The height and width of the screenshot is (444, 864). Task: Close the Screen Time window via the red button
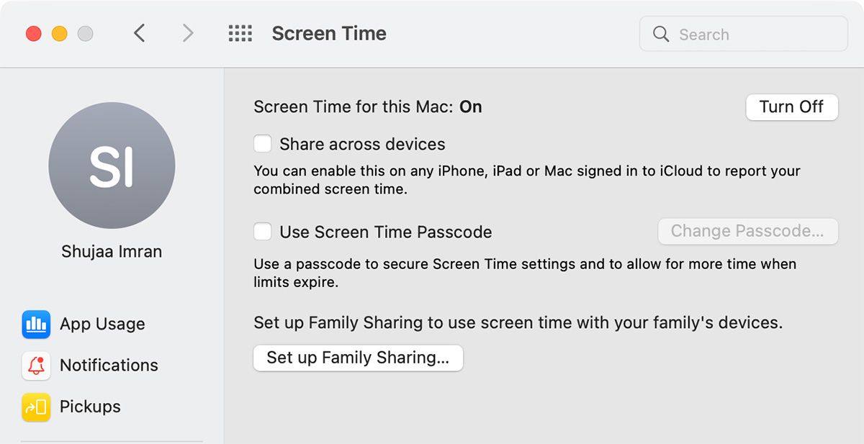33,33
